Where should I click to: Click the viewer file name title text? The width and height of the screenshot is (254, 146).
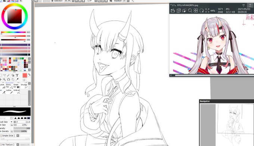click(x=188, y=5)
